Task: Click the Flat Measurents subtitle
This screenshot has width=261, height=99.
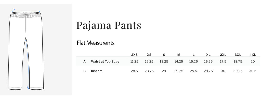Action: pyautogui.click(x=96, y=43)
